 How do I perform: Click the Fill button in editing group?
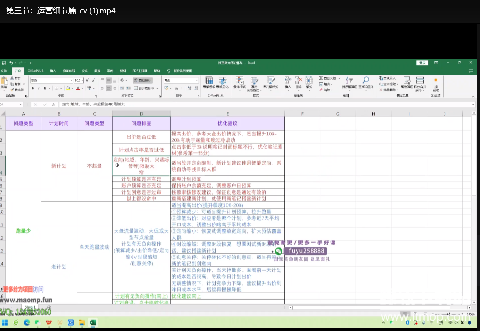click(x=325, y=84)
